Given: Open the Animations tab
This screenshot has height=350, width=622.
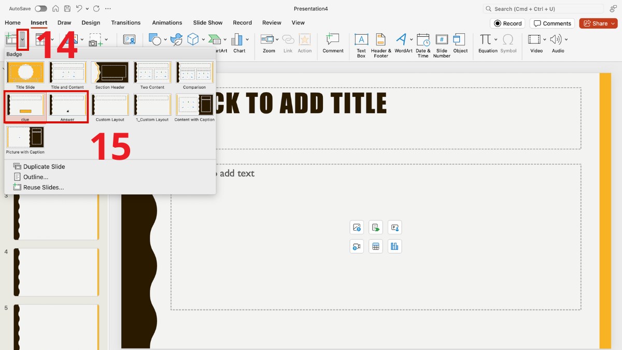Looking at the screenshot, I should click(167, 23).
